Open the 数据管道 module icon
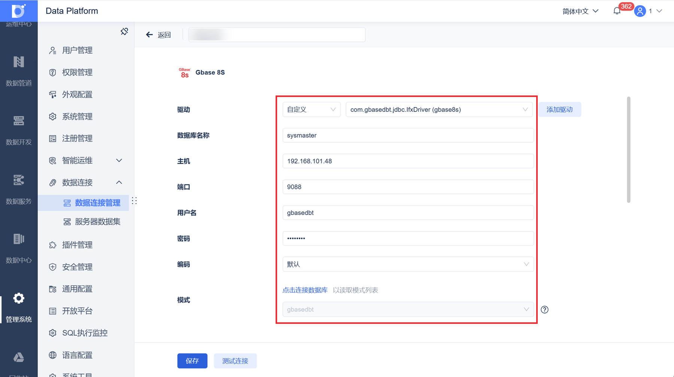This screenshot has height=377, width=674. (x=19, y=62)
